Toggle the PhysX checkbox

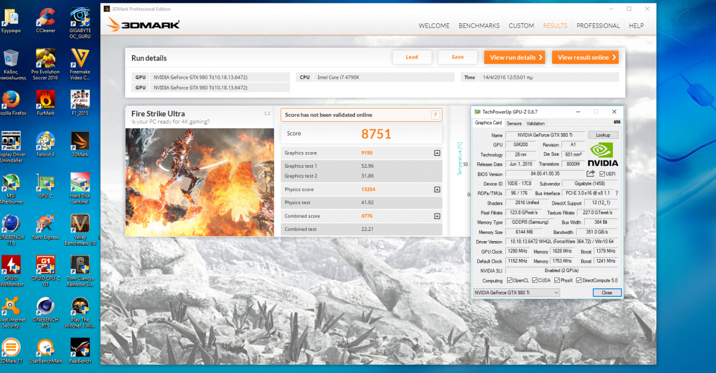point(557,280)
